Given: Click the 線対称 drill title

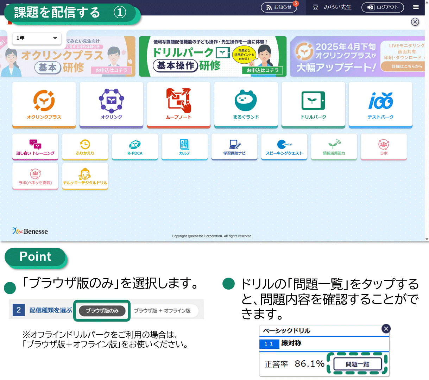Looking at the screenshot, I should [x=291, y=343].
